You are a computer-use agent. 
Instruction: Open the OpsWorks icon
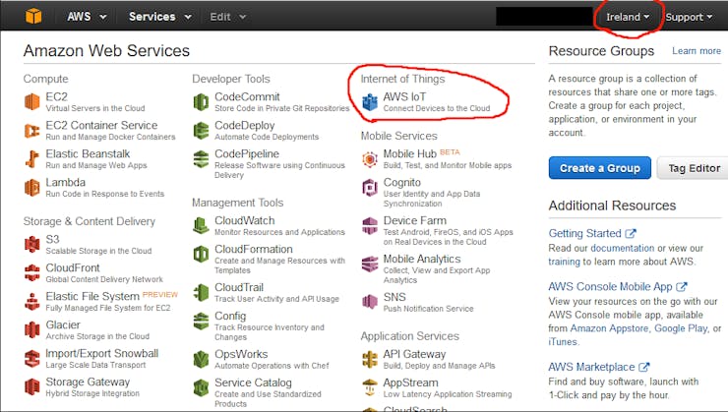[201, 359]
